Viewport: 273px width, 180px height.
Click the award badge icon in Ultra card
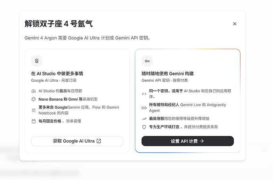(x=37, y=61)
